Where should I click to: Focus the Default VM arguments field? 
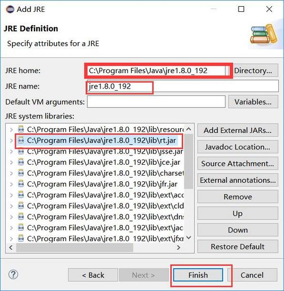tap(156, 101)
